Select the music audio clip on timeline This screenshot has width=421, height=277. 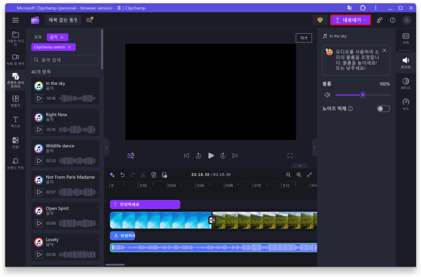click(213, 248)
